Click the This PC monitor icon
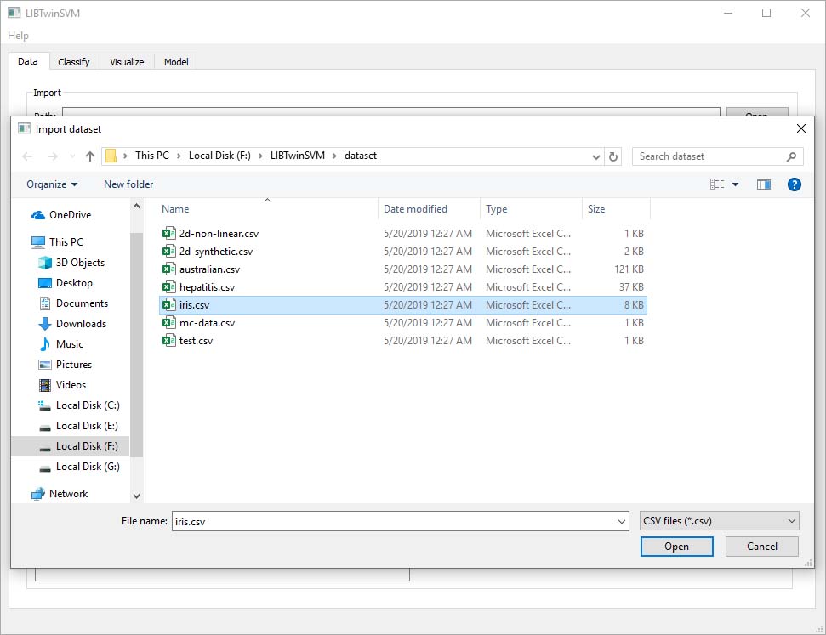The width and height of the screenshot is (826, 635). coord(38,242)
